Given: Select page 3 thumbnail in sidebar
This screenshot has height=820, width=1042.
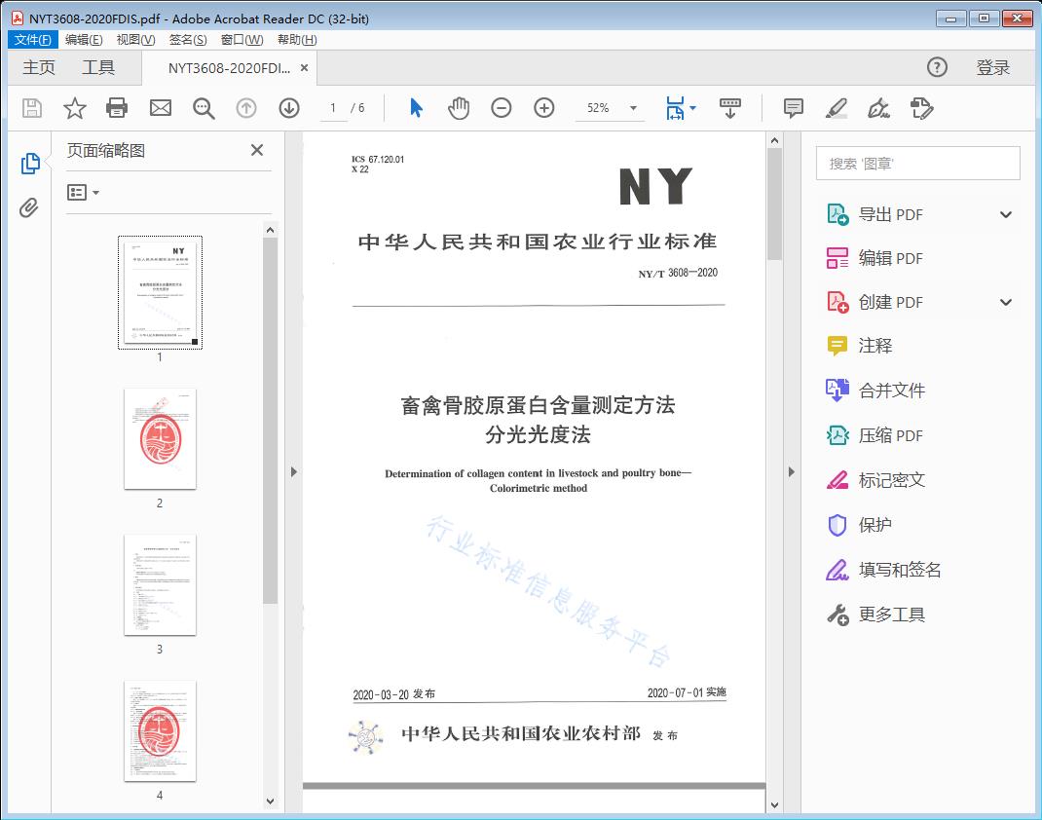Looking at the screenshot, I should tap(160, 585).
